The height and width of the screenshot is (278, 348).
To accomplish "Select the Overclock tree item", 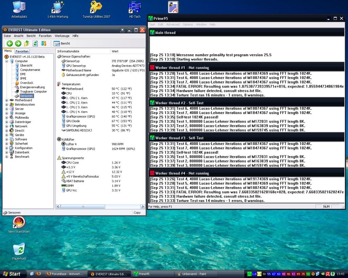I will (27, 83).
